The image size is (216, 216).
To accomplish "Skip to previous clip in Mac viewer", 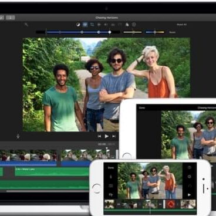I will pos(99,136).
